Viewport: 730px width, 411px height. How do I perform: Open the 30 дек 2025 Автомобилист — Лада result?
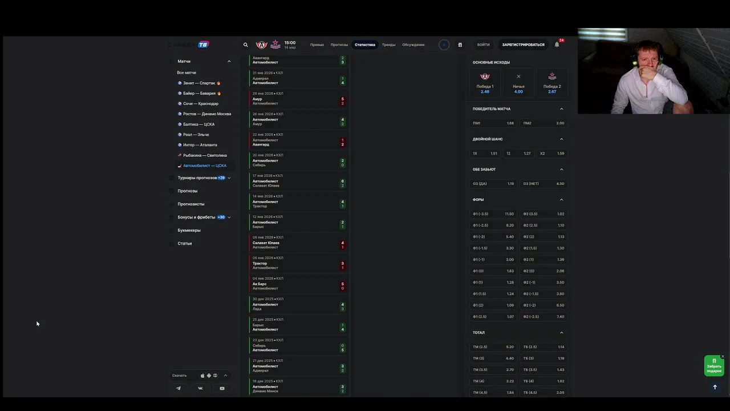pos(298,304)
